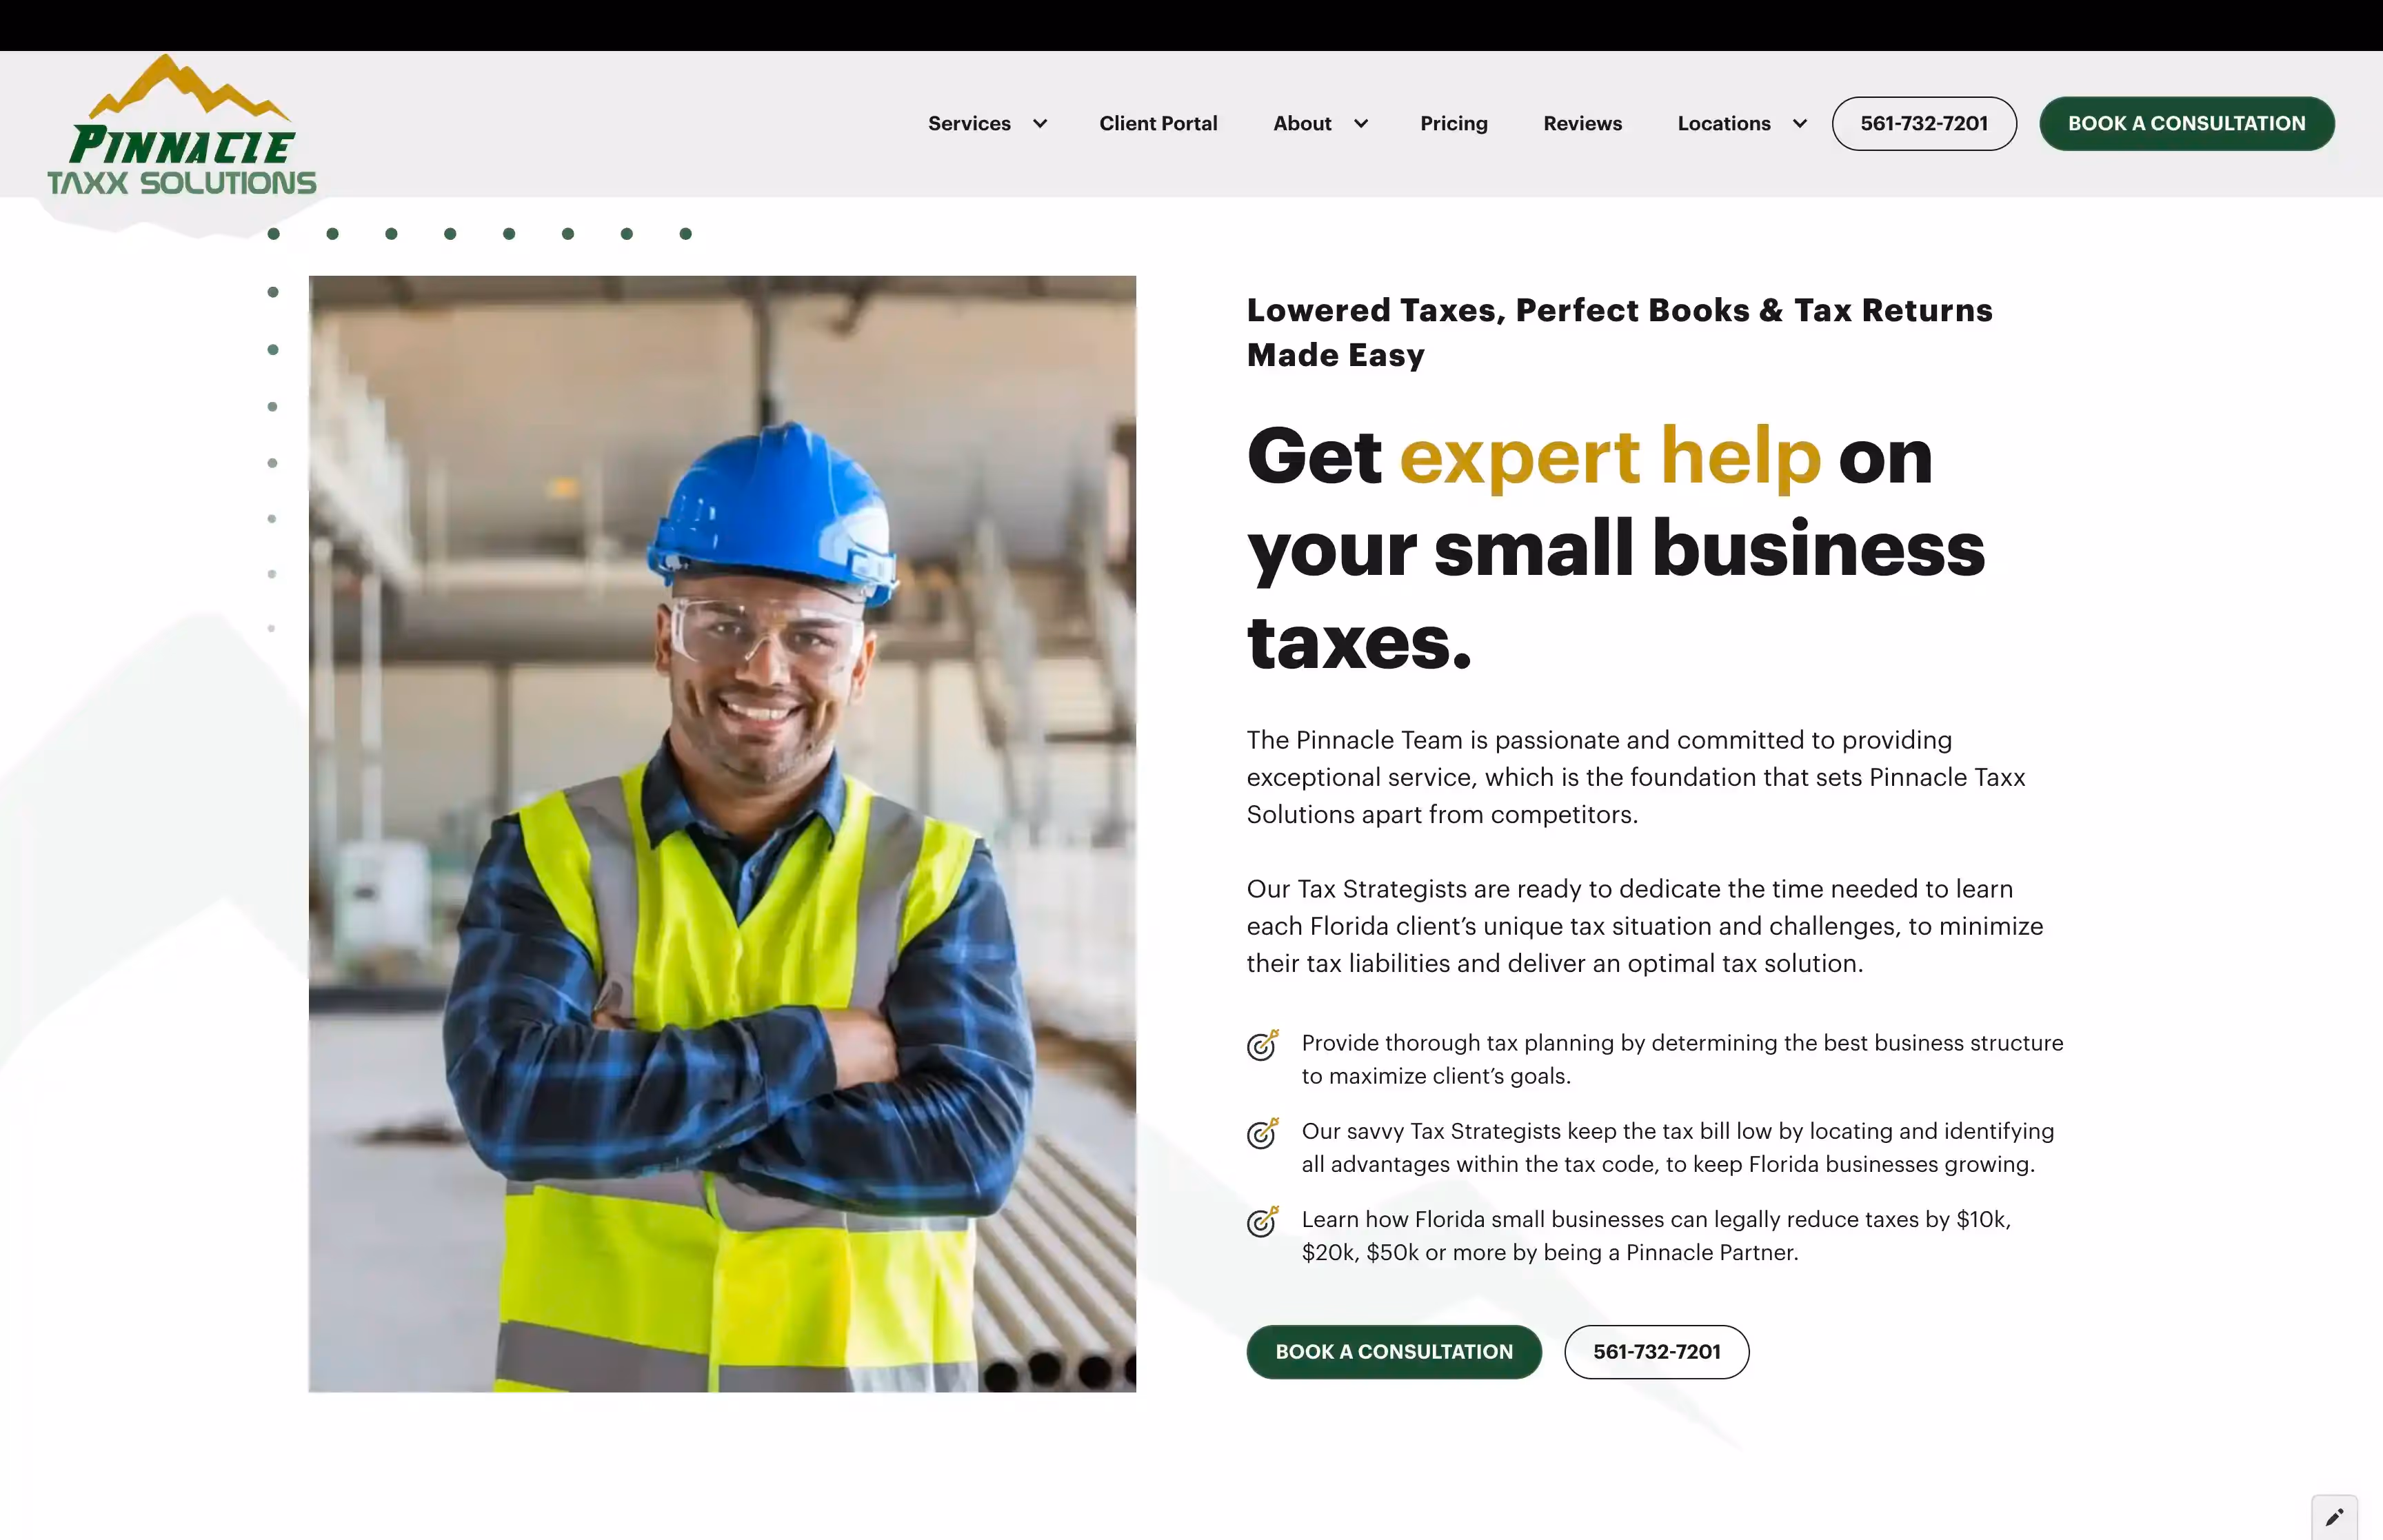
Task: Open the About menu item
Action: 1301,124
